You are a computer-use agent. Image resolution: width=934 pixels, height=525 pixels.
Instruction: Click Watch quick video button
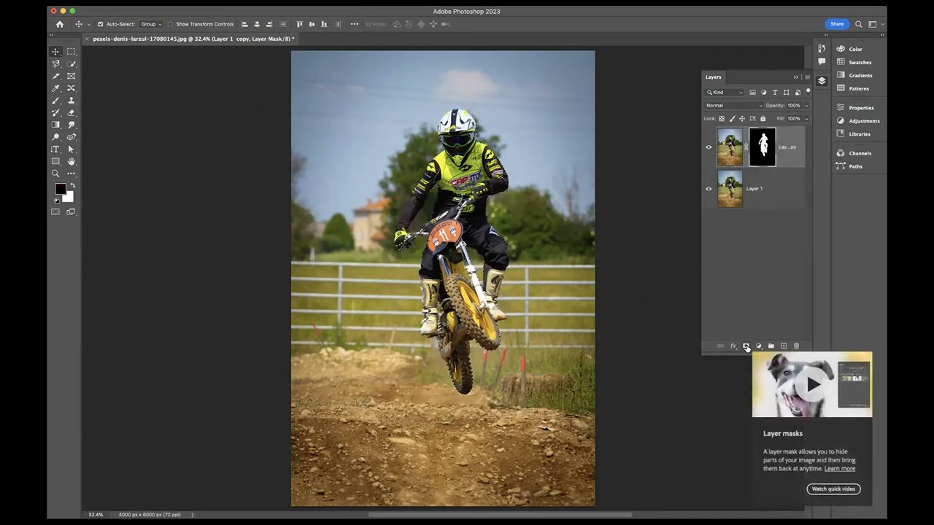(x=833, y=489)
